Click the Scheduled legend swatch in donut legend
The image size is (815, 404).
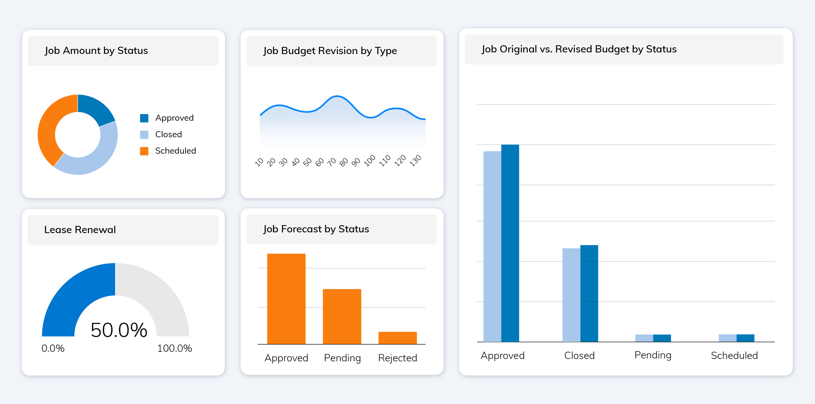pos(145,150)
